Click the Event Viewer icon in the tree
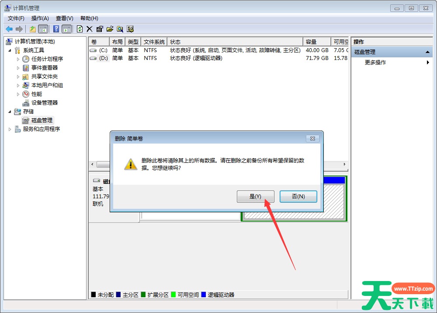Viewport: 437px width, 313px height. tap(26, 68)
